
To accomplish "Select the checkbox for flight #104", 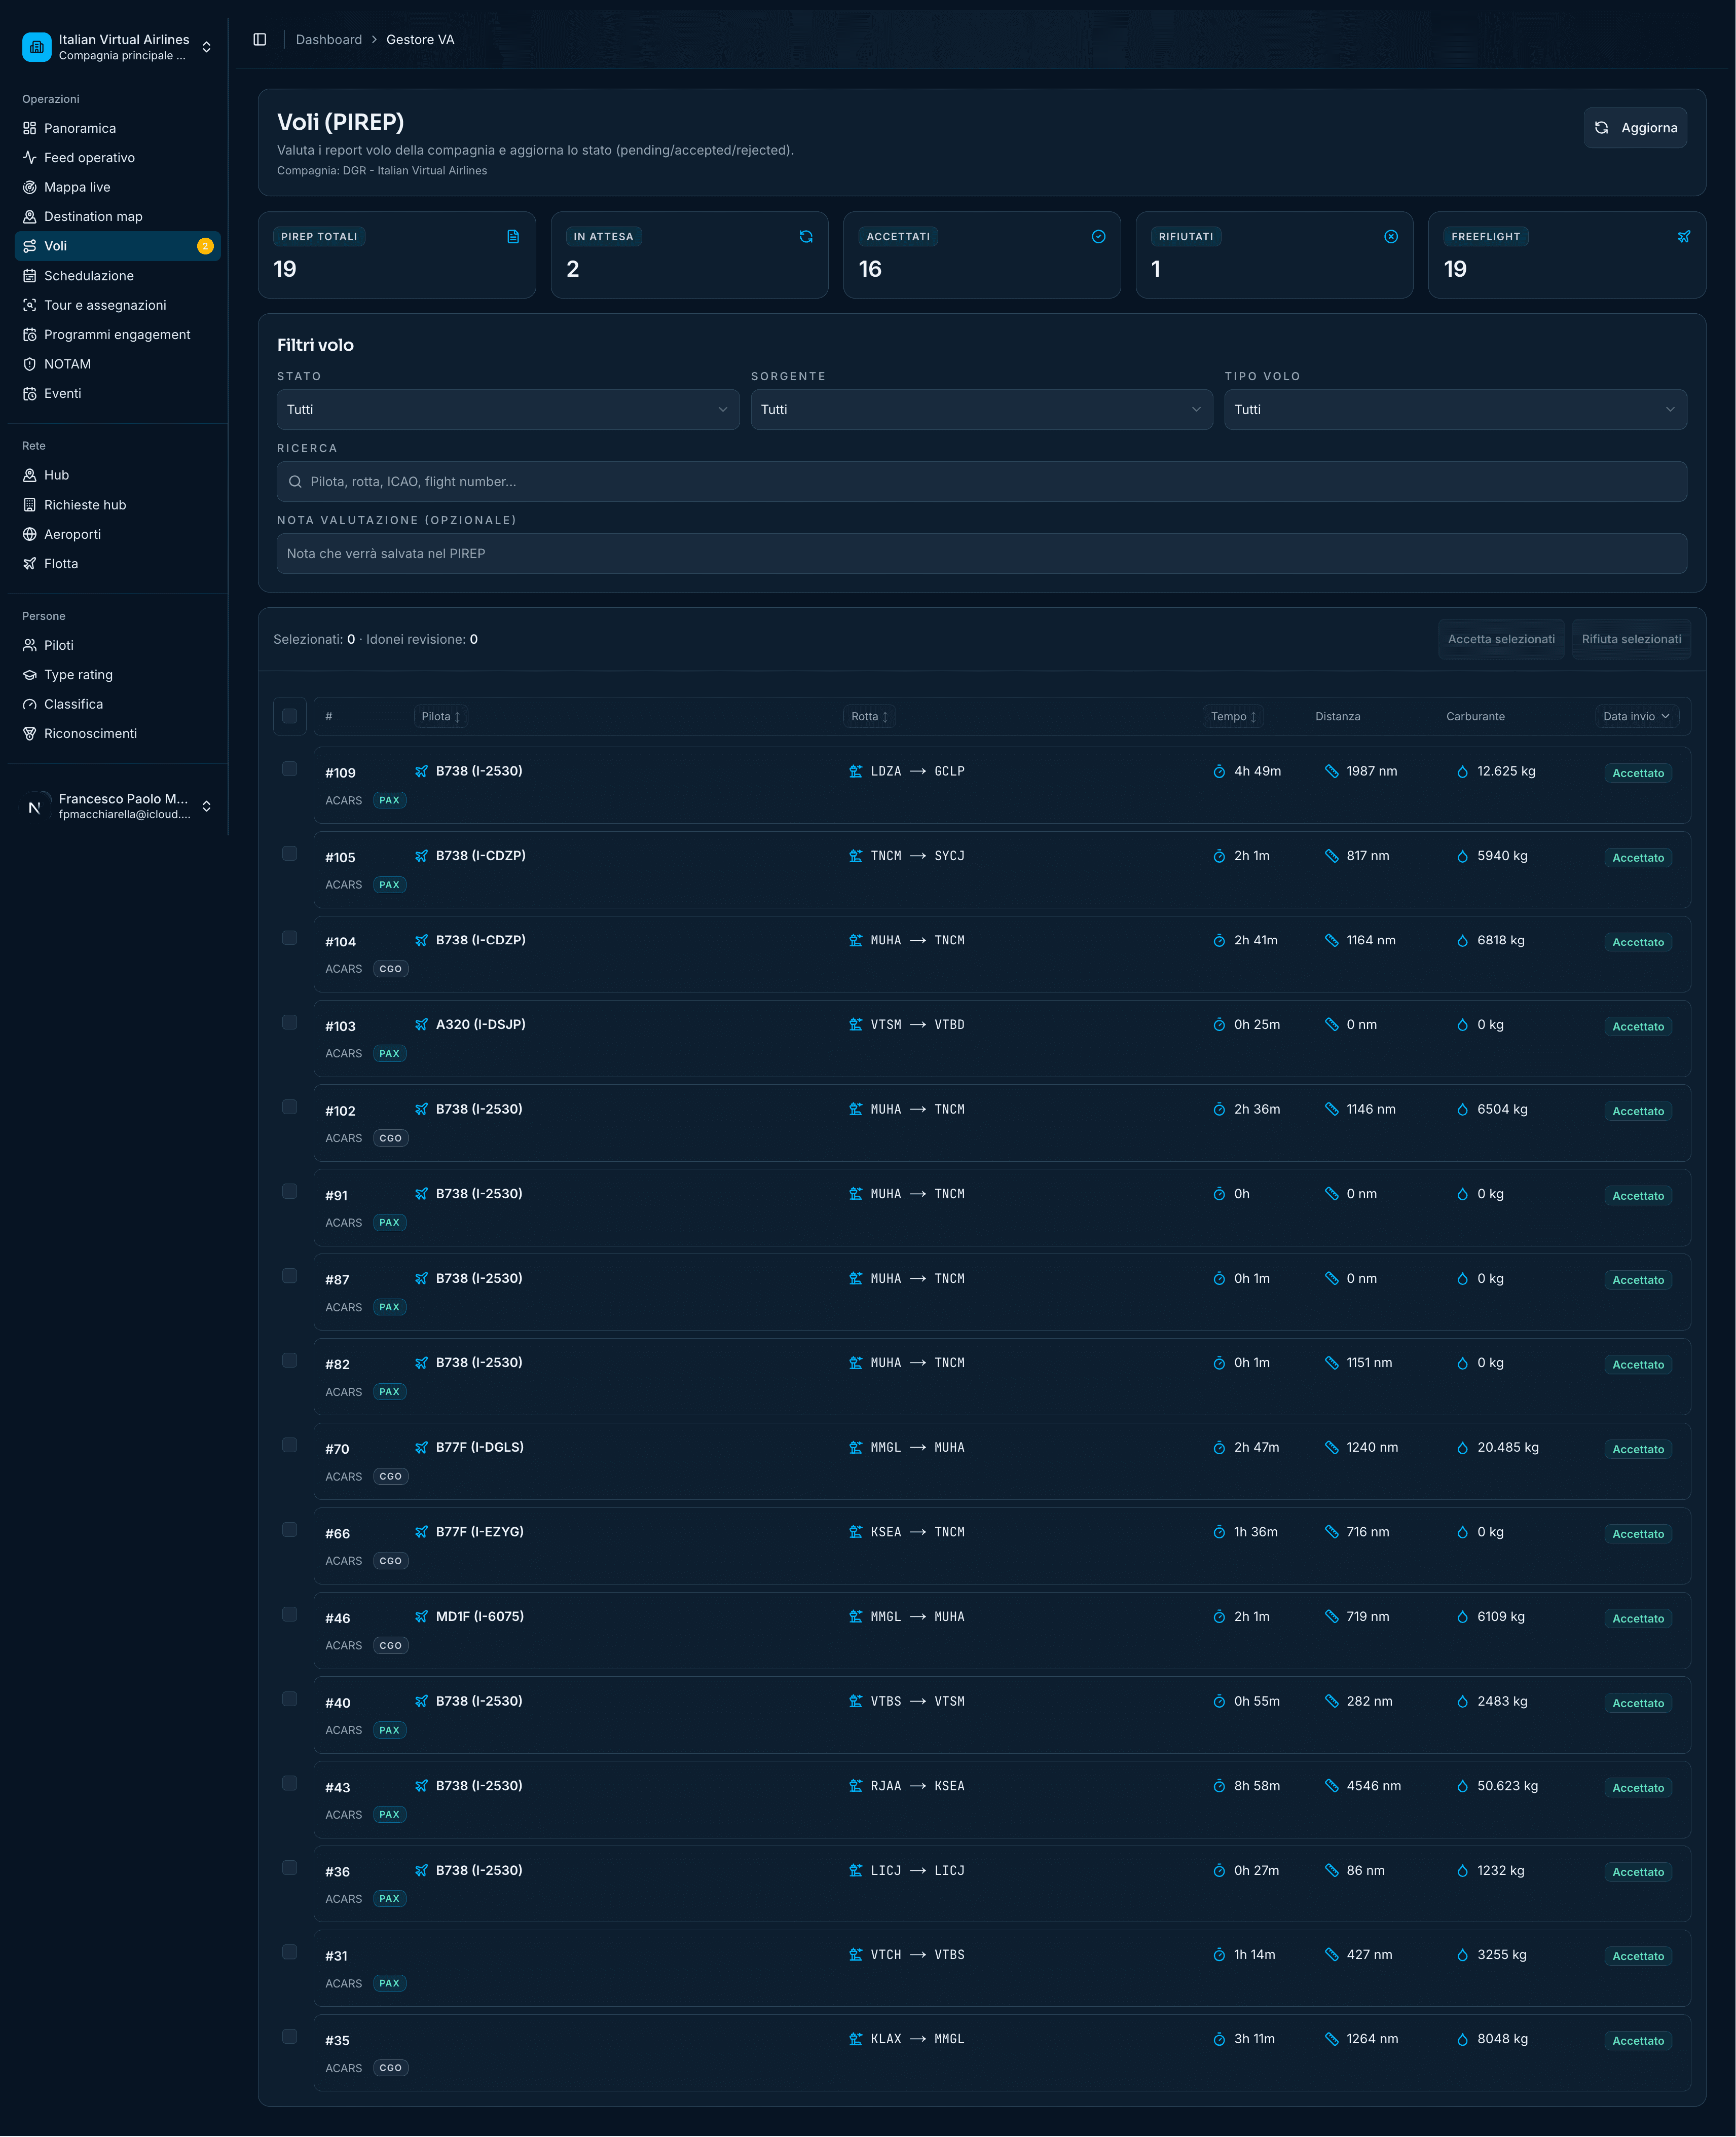I will (x=290, y=938).
